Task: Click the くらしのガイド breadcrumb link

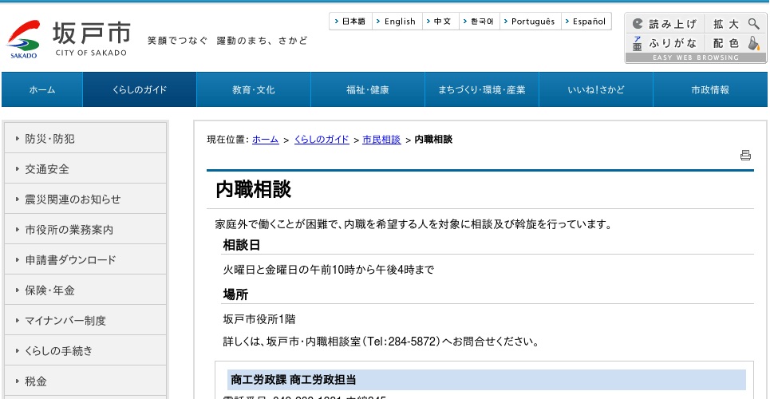Action: coord(322,140)
